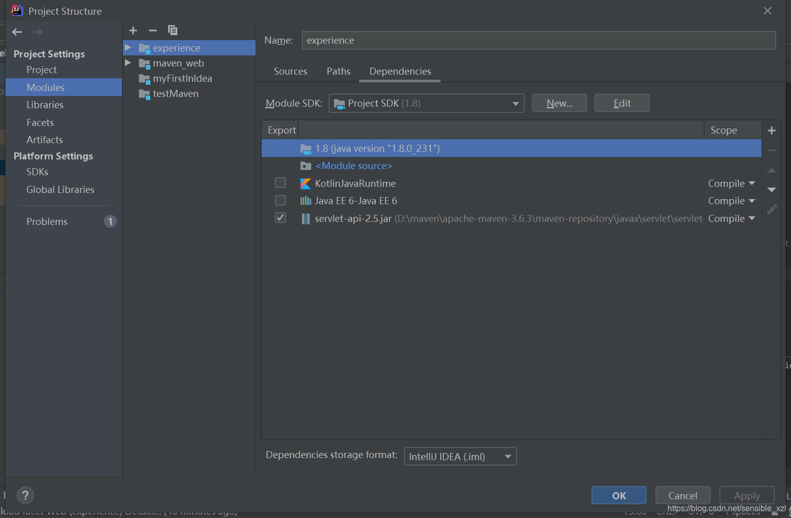Open Libraries in the sidebar

(x=45, y=105)
